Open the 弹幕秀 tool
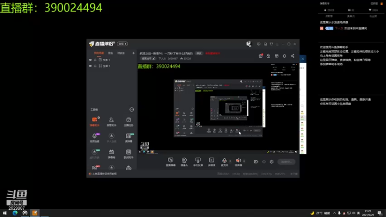The height and width of the screenshot is (217, 386). tap(111, 154)
